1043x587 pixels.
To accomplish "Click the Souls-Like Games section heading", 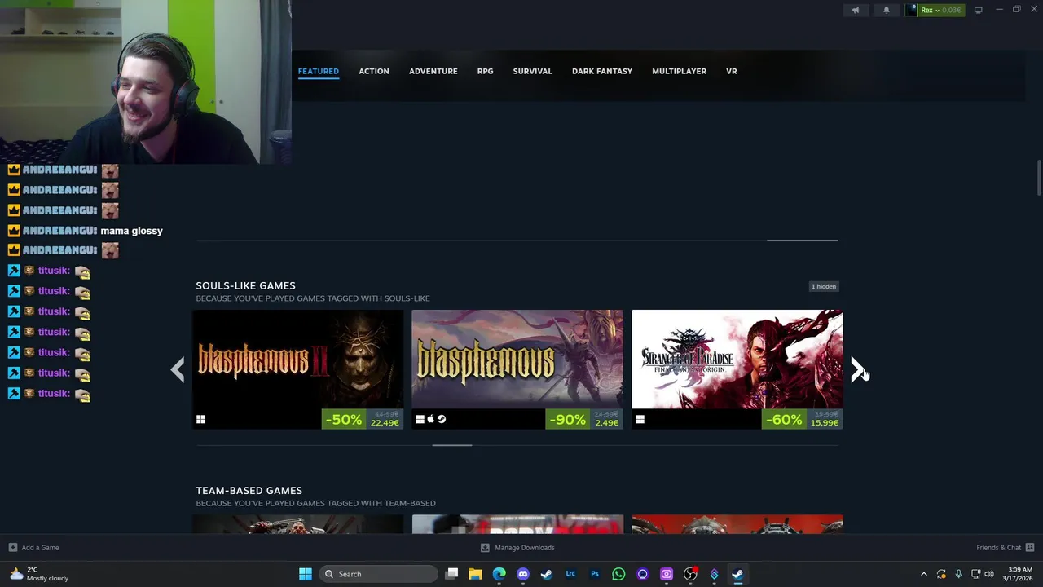I will pos(245,285).
